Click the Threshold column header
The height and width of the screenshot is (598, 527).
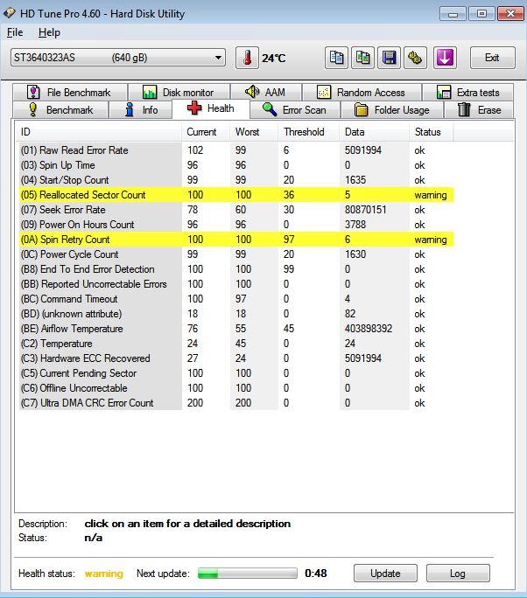click(x=308, y=132)
